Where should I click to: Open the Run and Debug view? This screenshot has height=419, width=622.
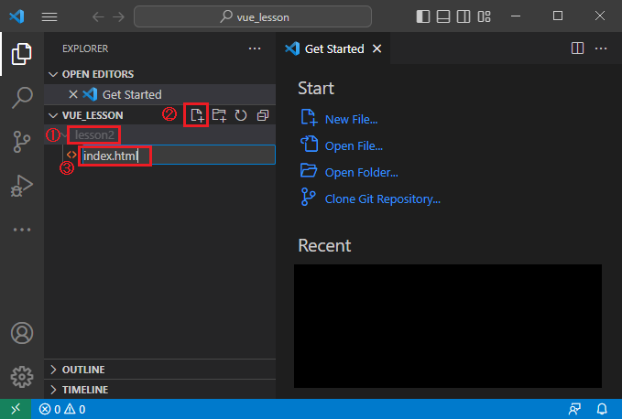coord(21,186)
